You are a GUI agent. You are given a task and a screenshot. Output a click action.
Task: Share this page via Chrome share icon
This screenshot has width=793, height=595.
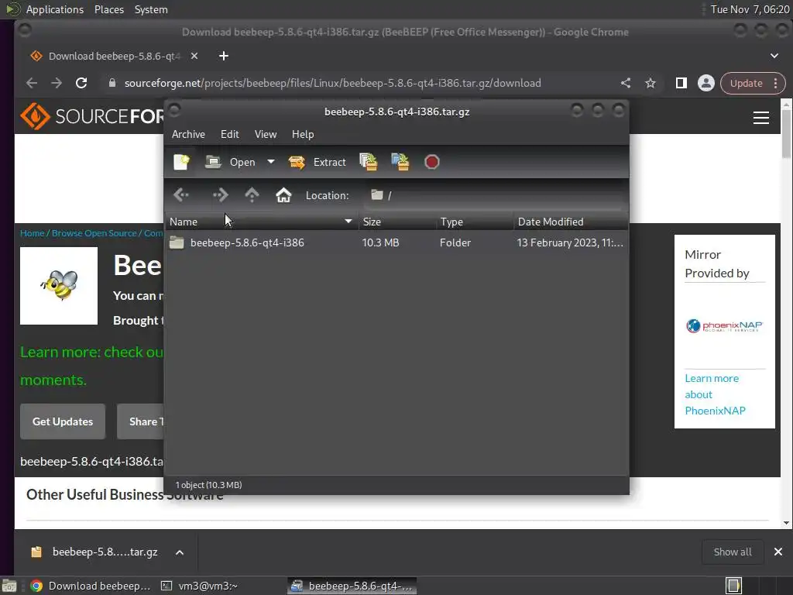tap(626, 83)
